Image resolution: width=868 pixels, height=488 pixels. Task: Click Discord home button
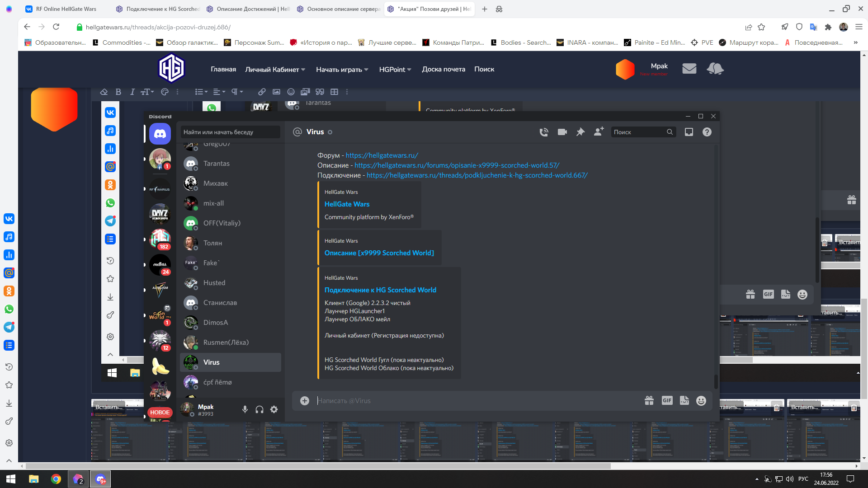(160, 134)
